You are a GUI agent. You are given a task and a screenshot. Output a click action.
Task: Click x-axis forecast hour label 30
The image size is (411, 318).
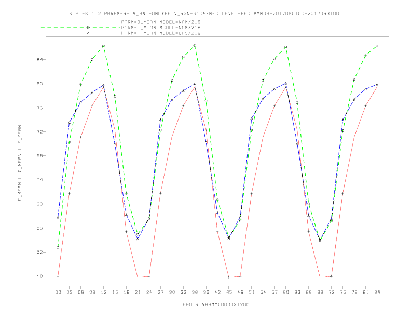(x=172, y=292)
